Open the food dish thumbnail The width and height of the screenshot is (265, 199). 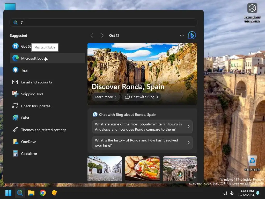coord(142,169)
